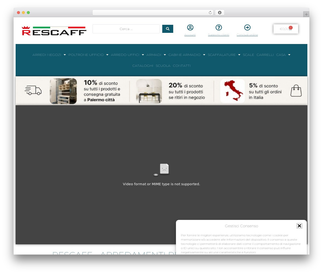
Task: Open the ARMADI menu item
Action: 154,55
